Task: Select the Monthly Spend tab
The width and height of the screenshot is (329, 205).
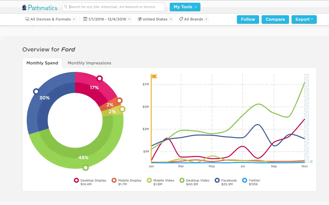Action: coord(42,63)
